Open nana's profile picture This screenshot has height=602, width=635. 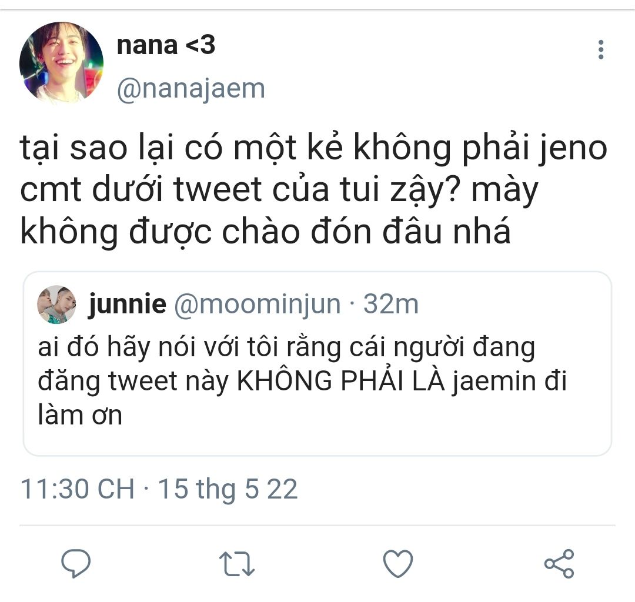click(61, 63)
